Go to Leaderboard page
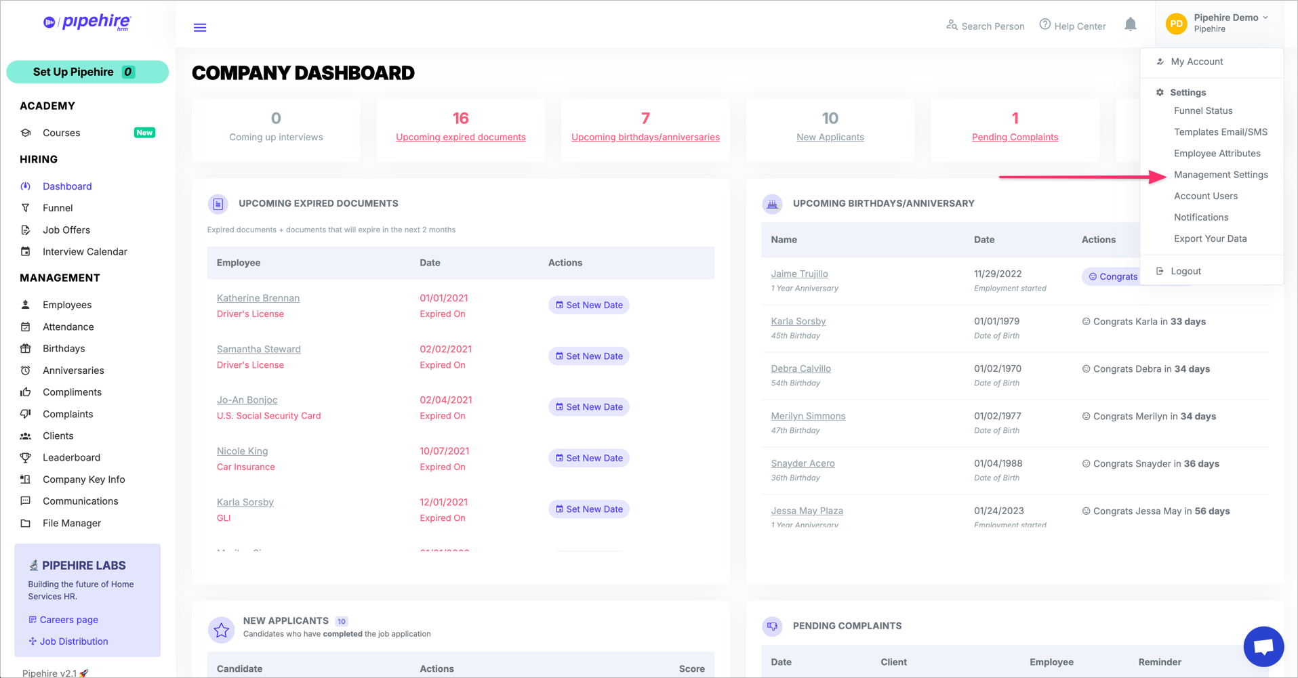The height and width of the screenshot is (678, 1298). coord(71,457)
